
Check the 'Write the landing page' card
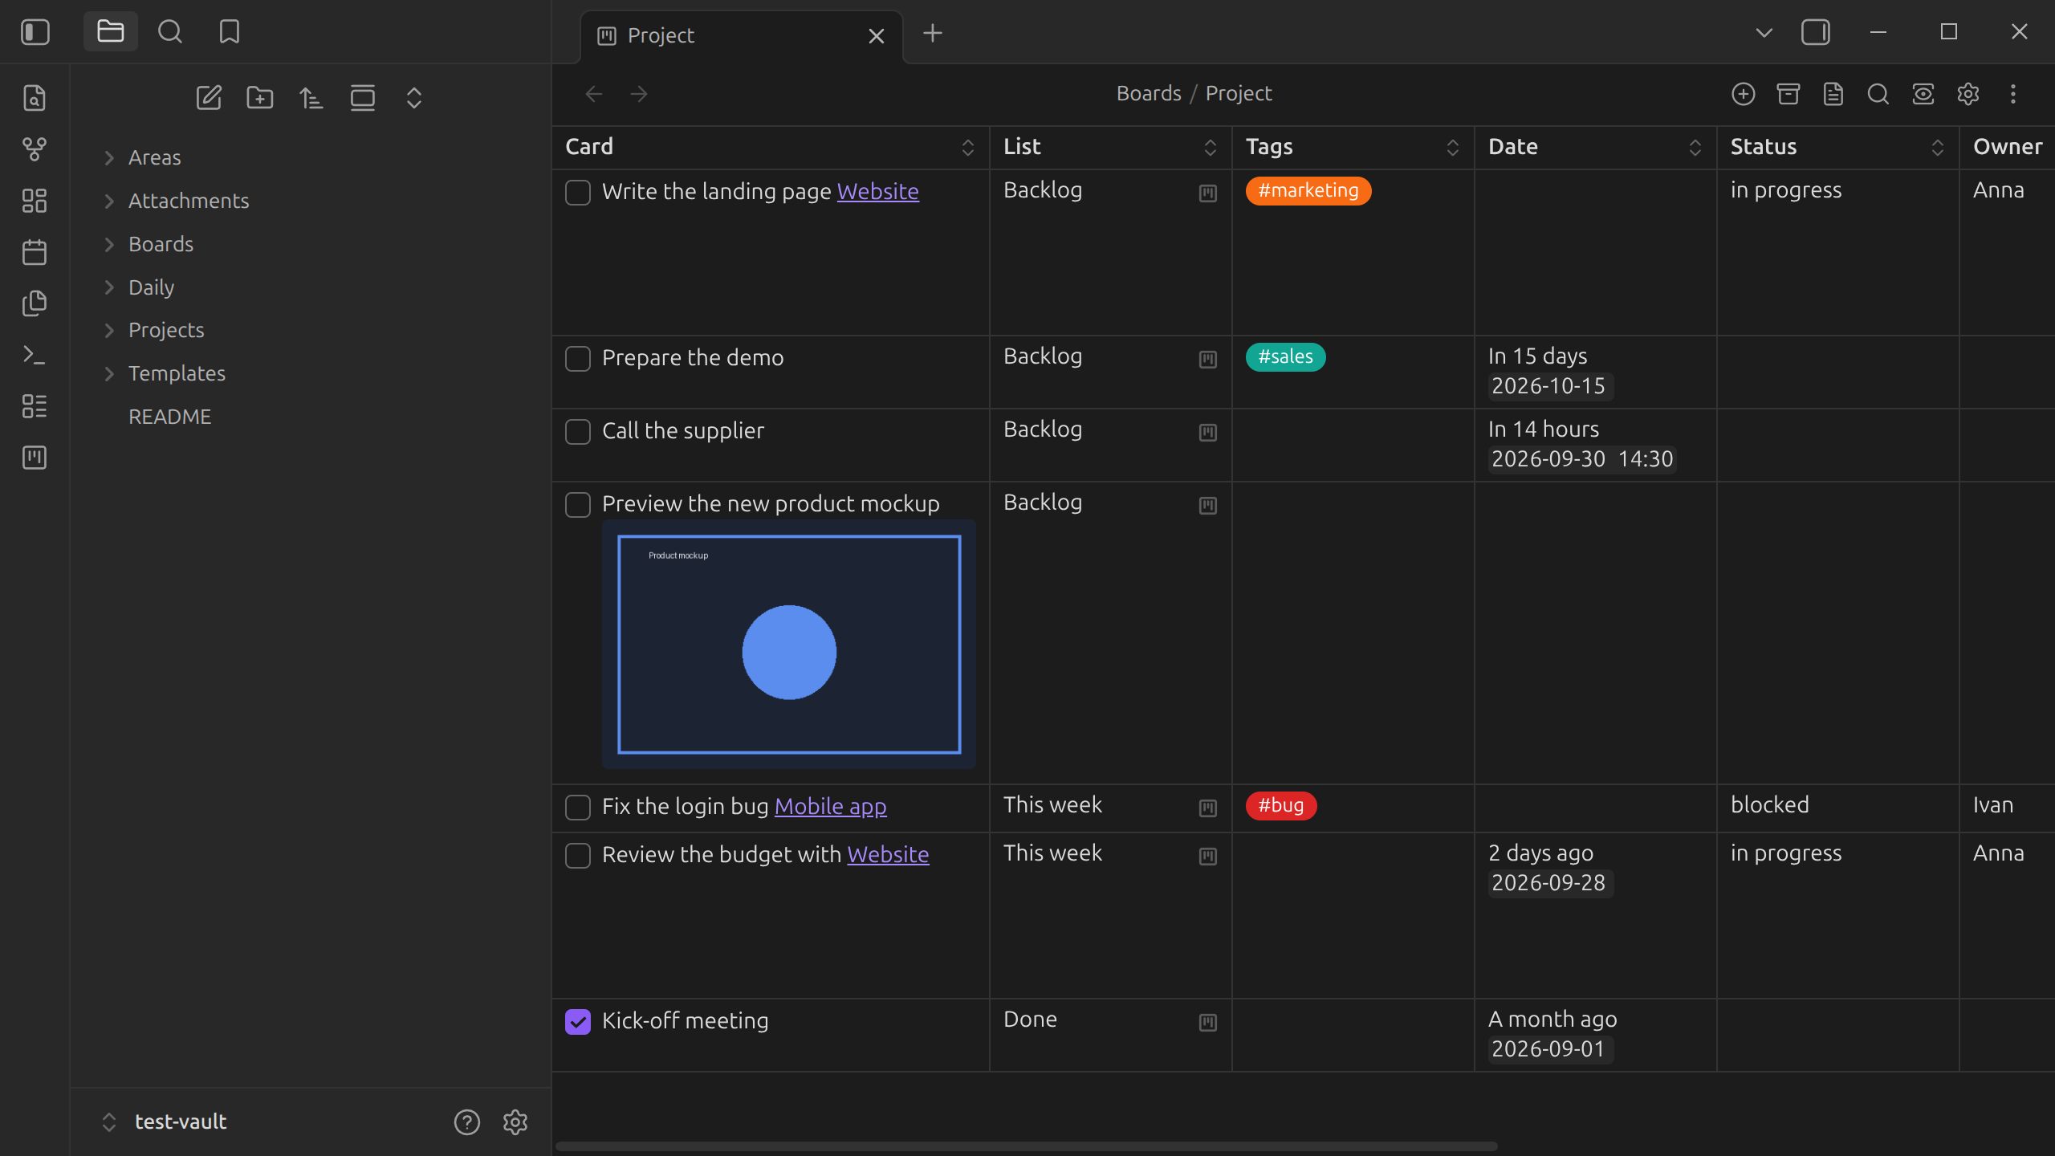pyautogui.click(x=578, y=193)
